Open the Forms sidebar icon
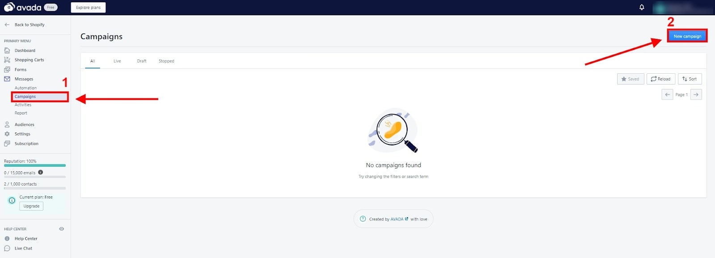Image resolution: width=715 pixels, height=258 pixels. point(7,70)
